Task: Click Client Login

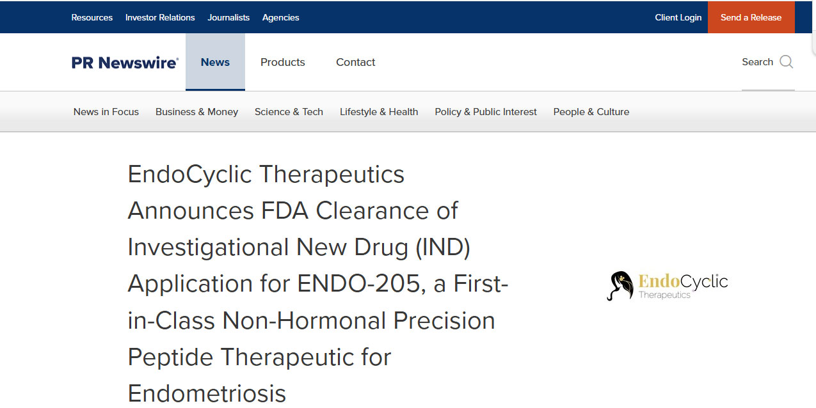Action: pyautogui.click(x=678, y=17)
